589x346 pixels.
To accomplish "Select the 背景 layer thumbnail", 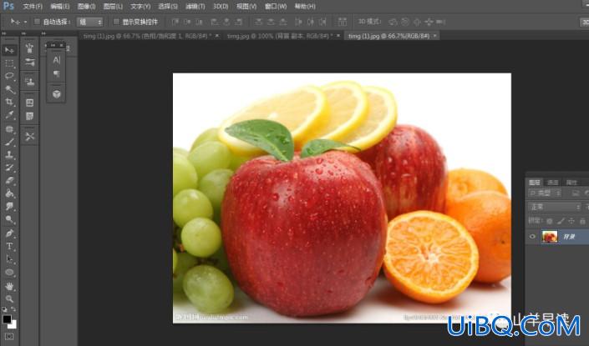I will point(550,237).
